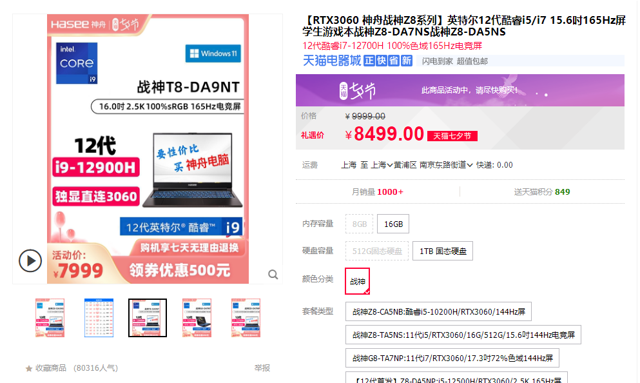Screen dimensions: 640x383
Task: Open the third product thumbnail
Action: tap(147, 317)
